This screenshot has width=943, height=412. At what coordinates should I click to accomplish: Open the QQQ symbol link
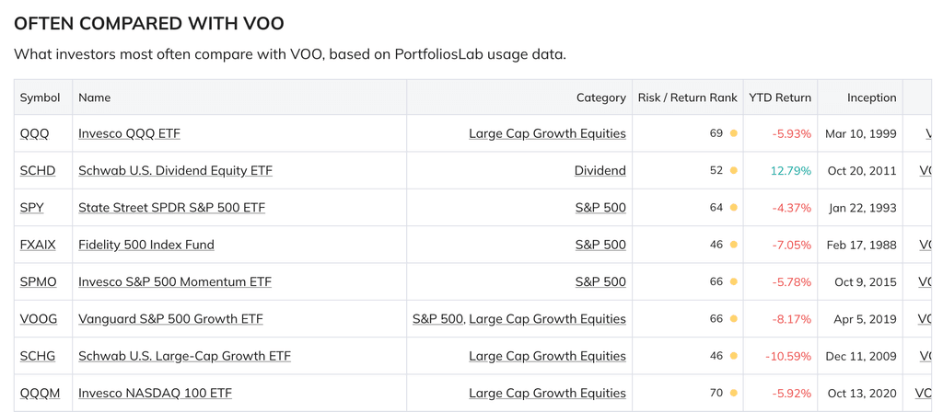click(35, 133)
